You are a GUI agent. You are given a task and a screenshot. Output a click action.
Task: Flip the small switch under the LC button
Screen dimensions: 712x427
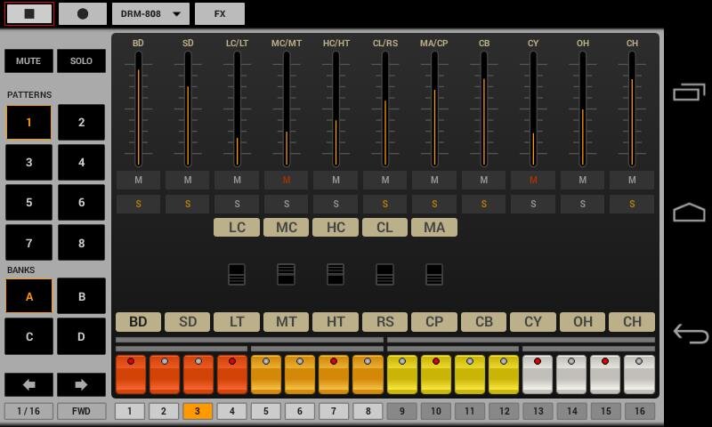pyautogui.click(x=237, y=275)
